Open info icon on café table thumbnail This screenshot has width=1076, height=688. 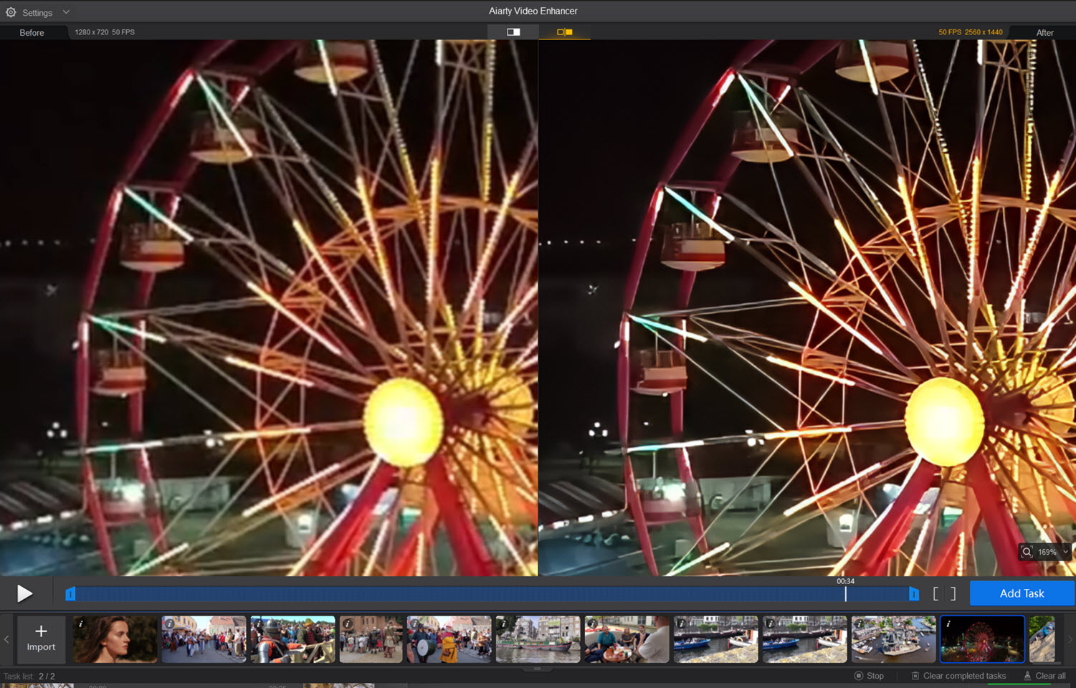[592, 623]
